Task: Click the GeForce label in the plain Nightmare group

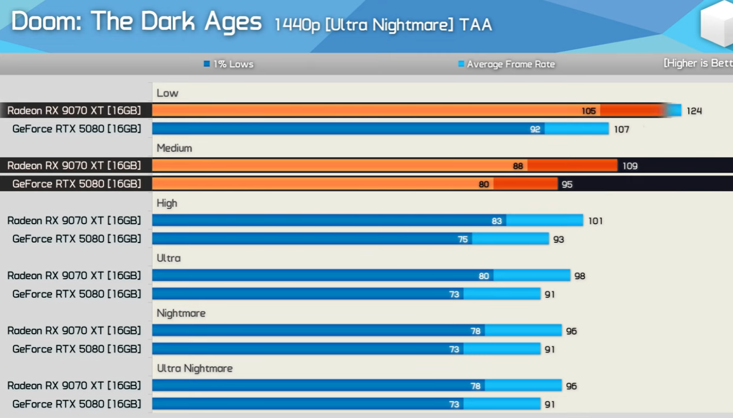Action: [x=77, y=348]
